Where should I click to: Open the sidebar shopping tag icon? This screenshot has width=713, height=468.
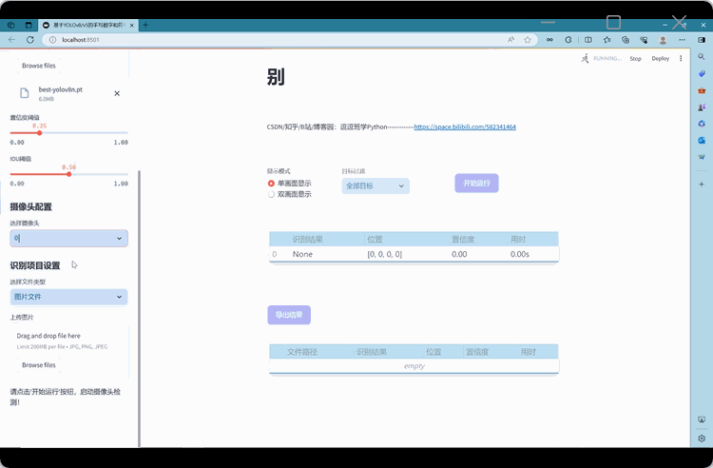tap(702, 73)
